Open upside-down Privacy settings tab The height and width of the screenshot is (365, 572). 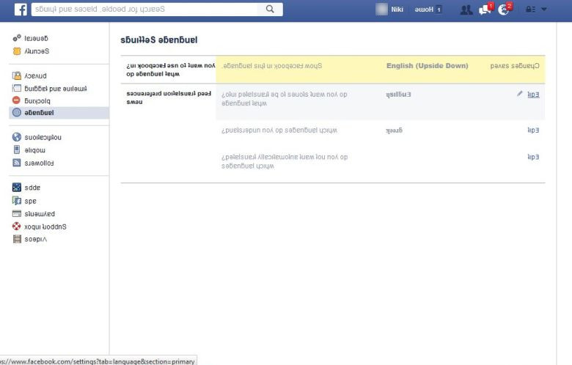35,75
